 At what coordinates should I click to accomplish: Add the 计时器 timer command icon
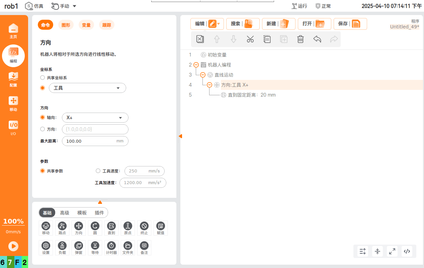111,248
